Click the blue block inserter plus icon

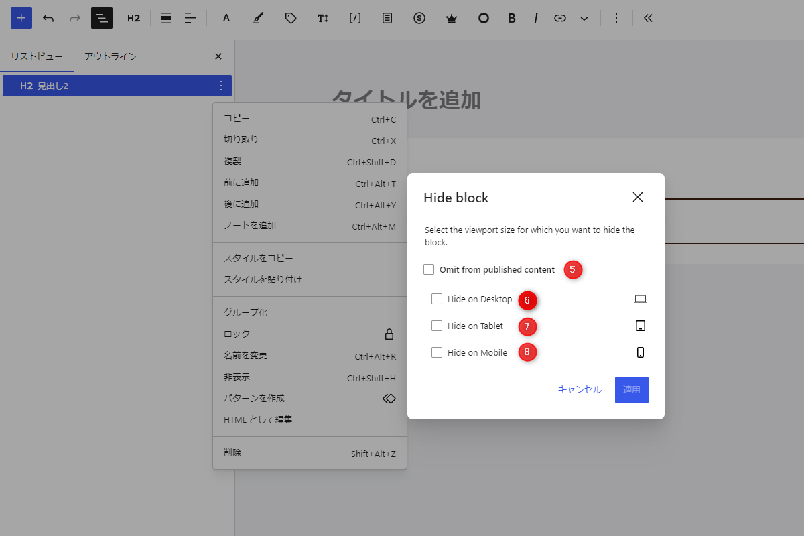point(21,18)
